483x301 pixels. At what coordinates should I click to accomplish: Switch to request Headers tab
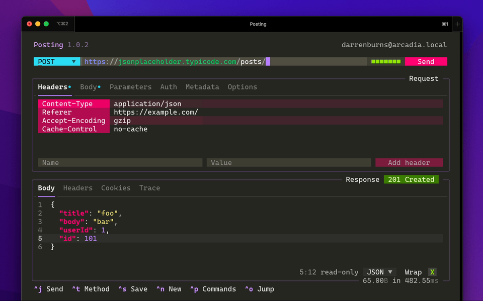[54, 87]
